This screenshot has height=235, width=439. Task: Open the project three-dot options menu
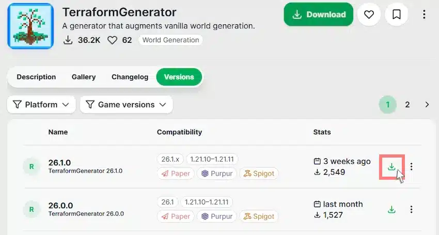pos(424,14)
